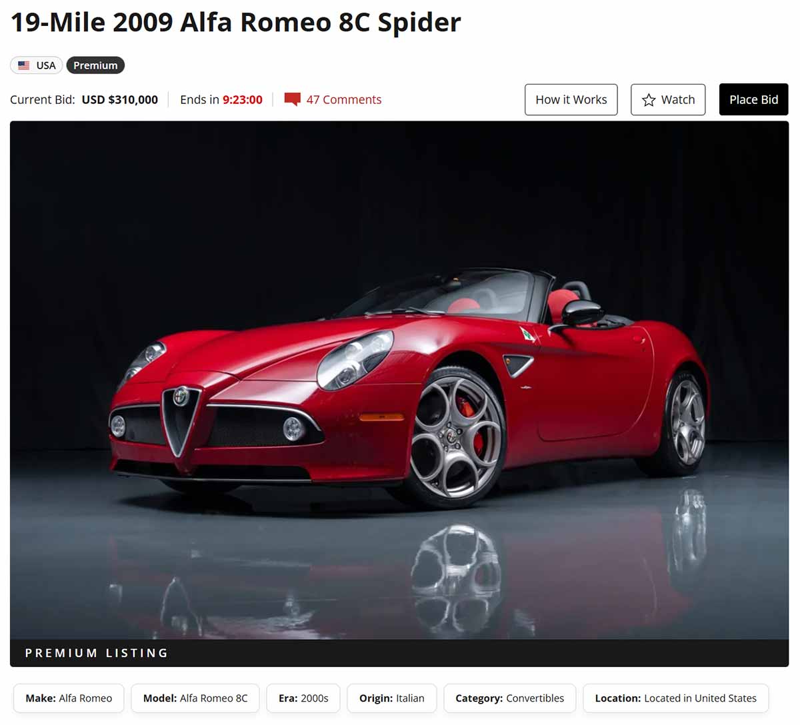The height and width of the screenshot is (725, 800).
Task: Select the USA country tag
Action: pyautogui.click(x=37, y=65)
